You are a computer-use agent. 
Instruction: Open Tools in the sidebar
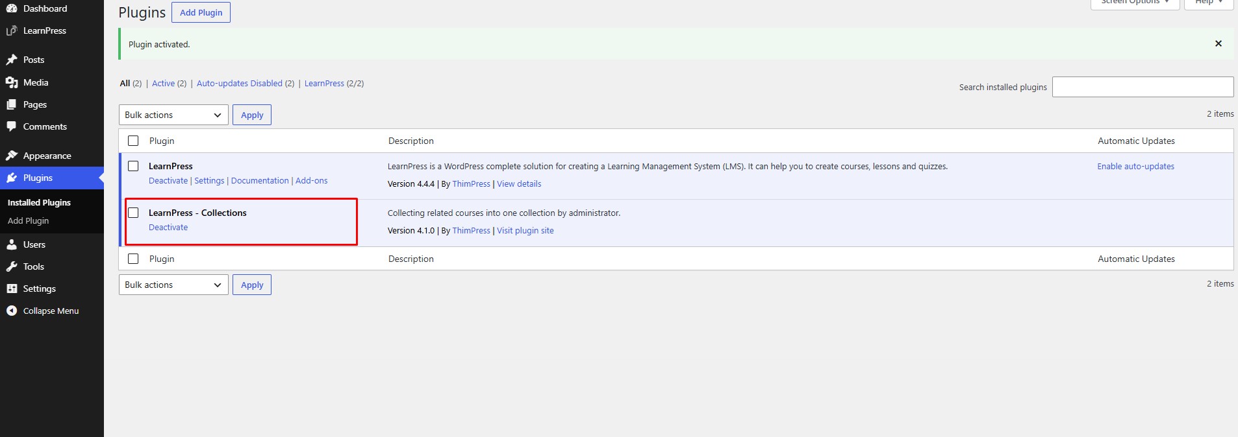point(34,266)
